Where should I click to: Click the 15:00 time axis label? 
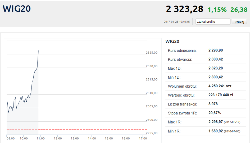[109, 139]
